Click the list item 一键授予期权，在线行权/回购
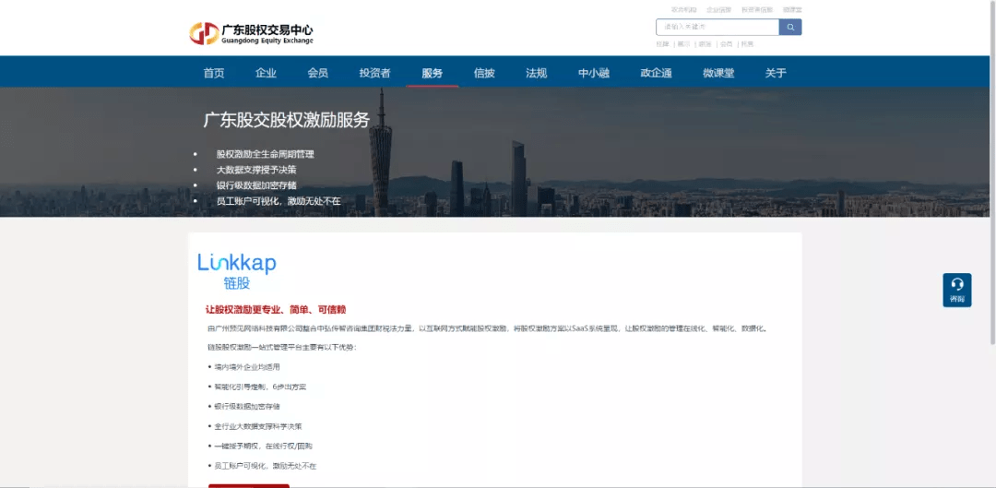Image resolution: width=996 pixels, height=488 pixels. [x=263, y=446]
